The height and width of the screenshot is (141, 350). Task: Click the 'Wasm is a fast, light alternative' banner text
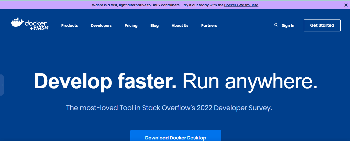[x=176, y=5]
